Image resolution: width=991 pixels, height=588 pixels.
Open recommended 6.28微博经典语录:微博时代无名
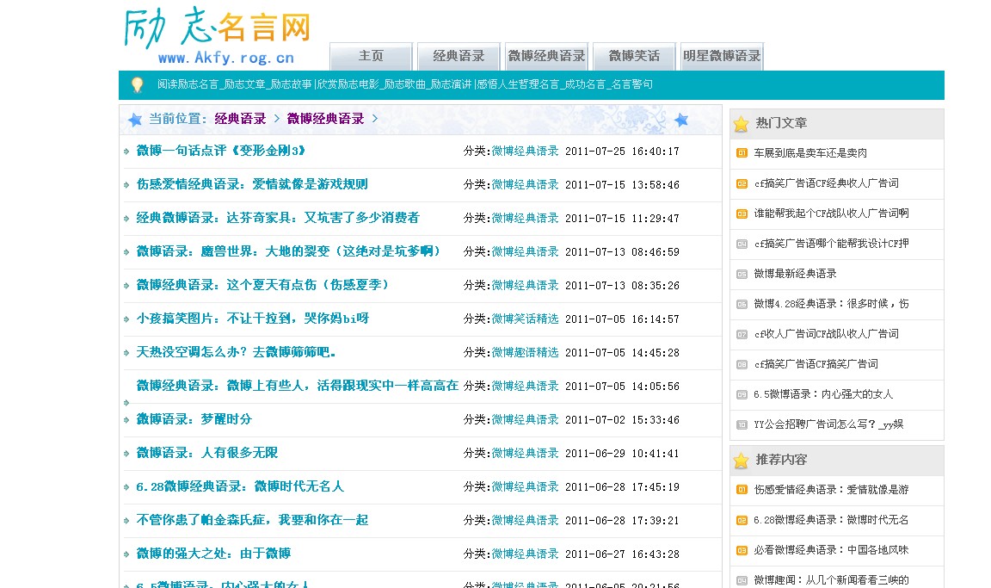point(831,520)
